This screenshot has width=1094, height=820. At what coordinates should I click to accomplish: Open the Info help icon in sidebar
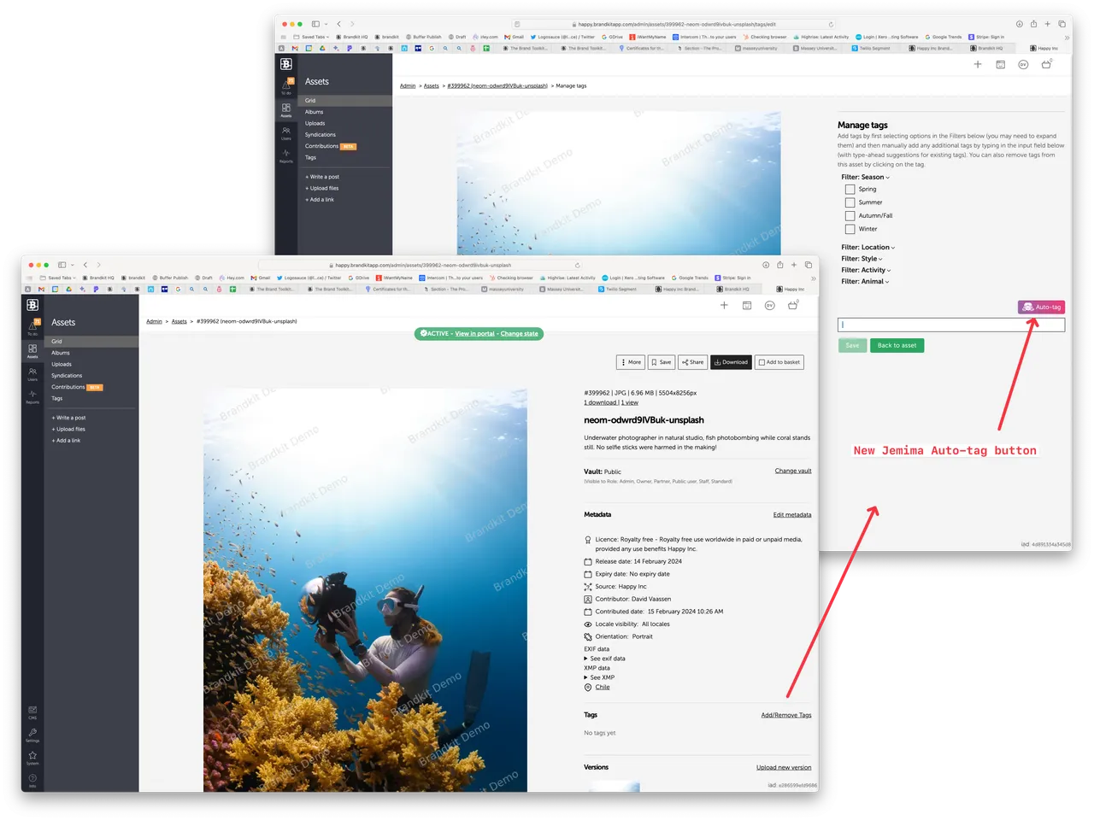32,779
